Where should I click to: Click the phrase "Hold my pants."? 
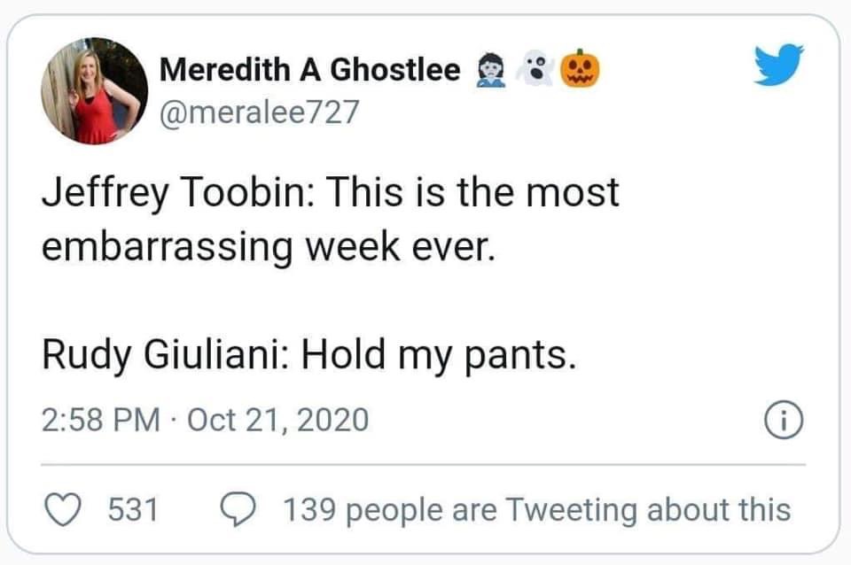(439, 355)
